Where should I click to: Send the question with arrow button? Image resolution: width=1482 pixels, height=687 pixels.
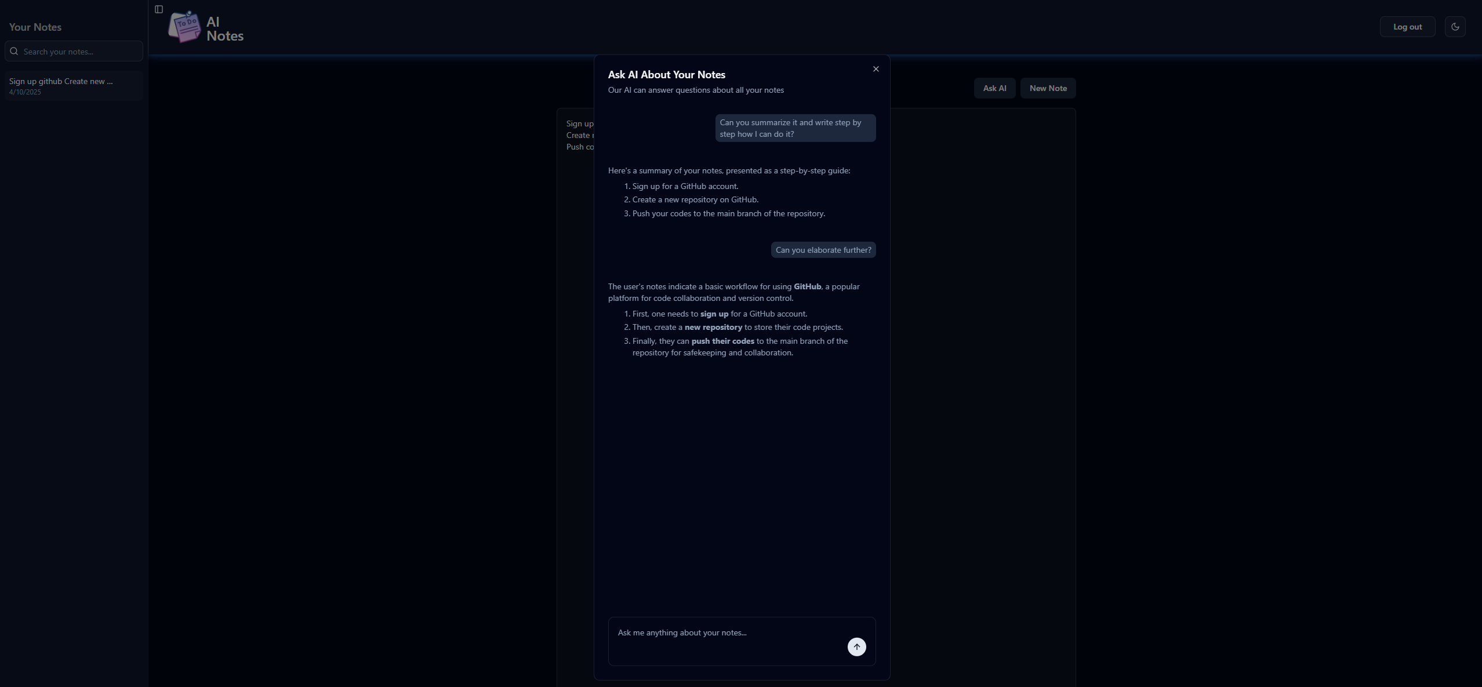pyautogui.click(x=856, y=647)
